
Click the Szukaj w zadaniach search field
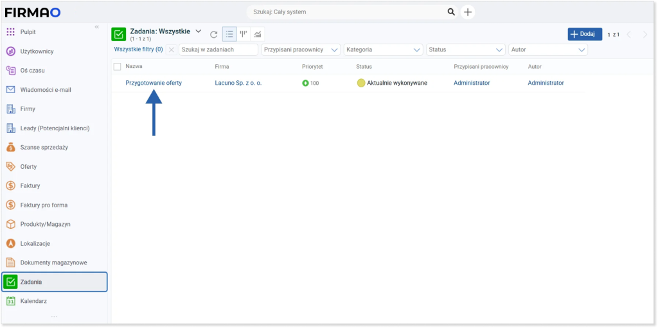218,49
